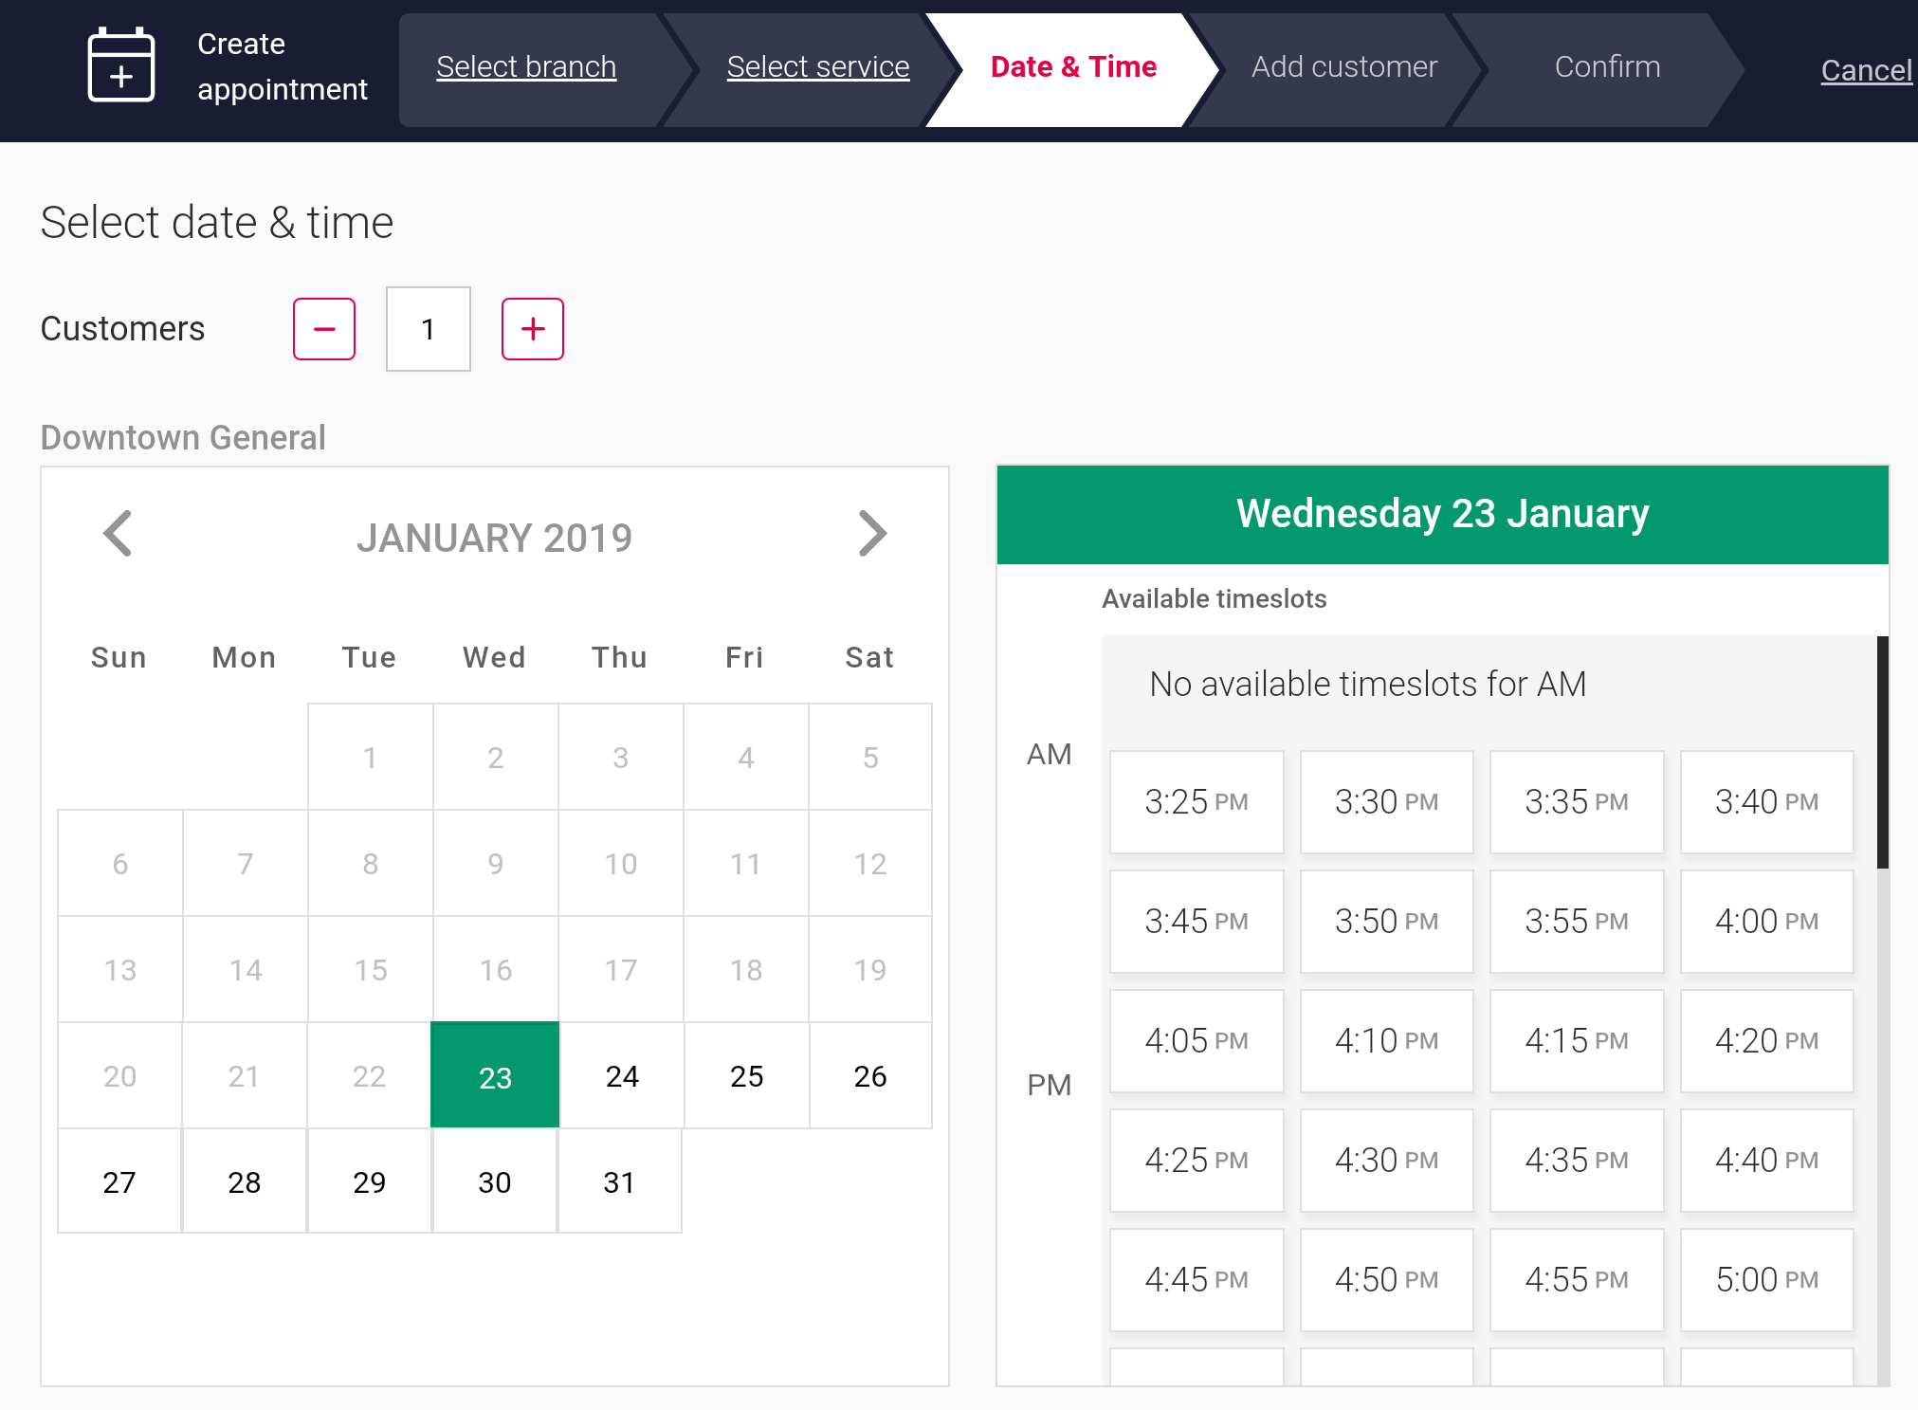The height and width of the screenshot is (1410, 1918).
Task: Choose the 4:25 PM timeslot
Action: click(1196, 1161)
